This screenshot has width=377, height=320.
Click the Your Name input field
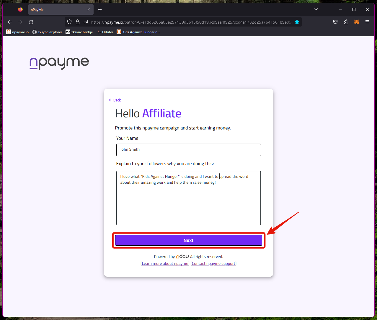click(x=189, y=150)
